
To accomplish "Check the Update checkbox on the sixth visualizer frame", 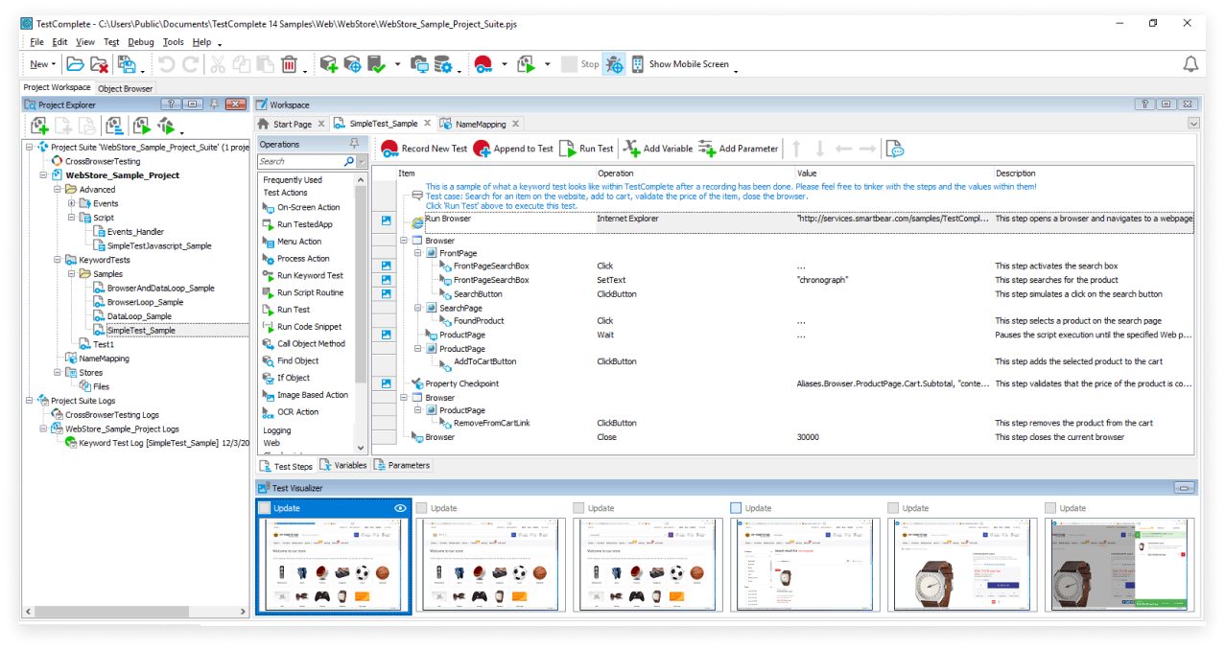I will pos(1050,508).
